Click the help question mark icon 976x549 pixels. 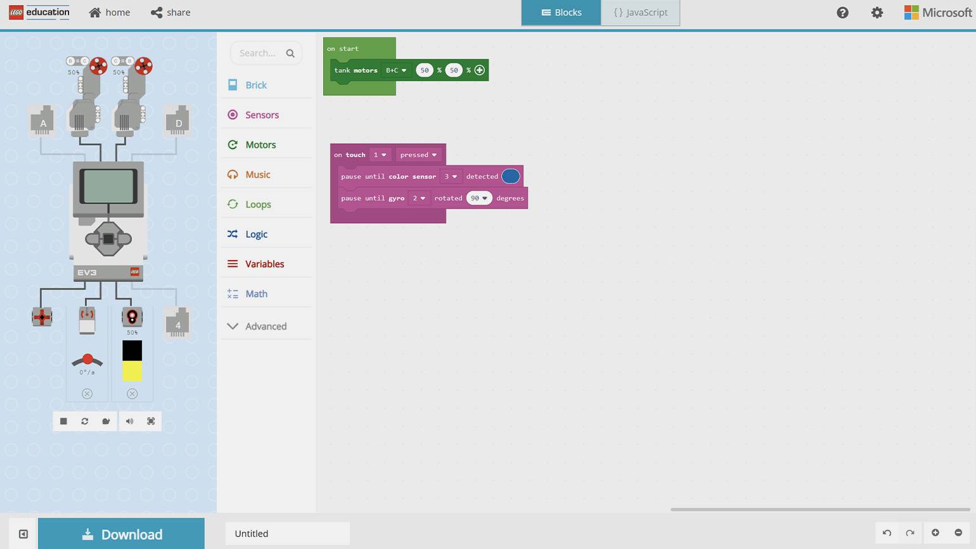(842, 13)
